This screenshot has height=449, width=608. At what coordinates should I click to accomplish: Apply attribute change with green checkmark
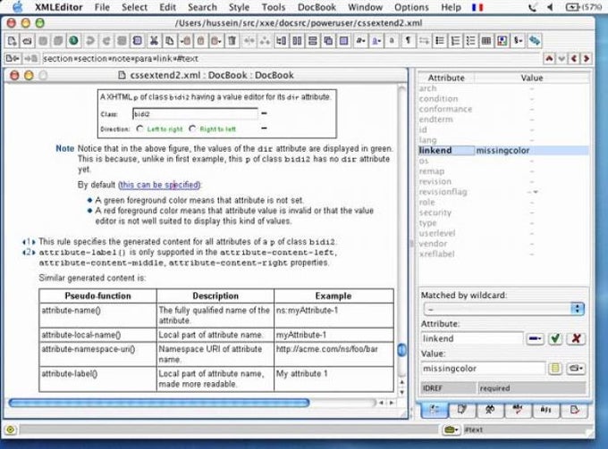555,338
